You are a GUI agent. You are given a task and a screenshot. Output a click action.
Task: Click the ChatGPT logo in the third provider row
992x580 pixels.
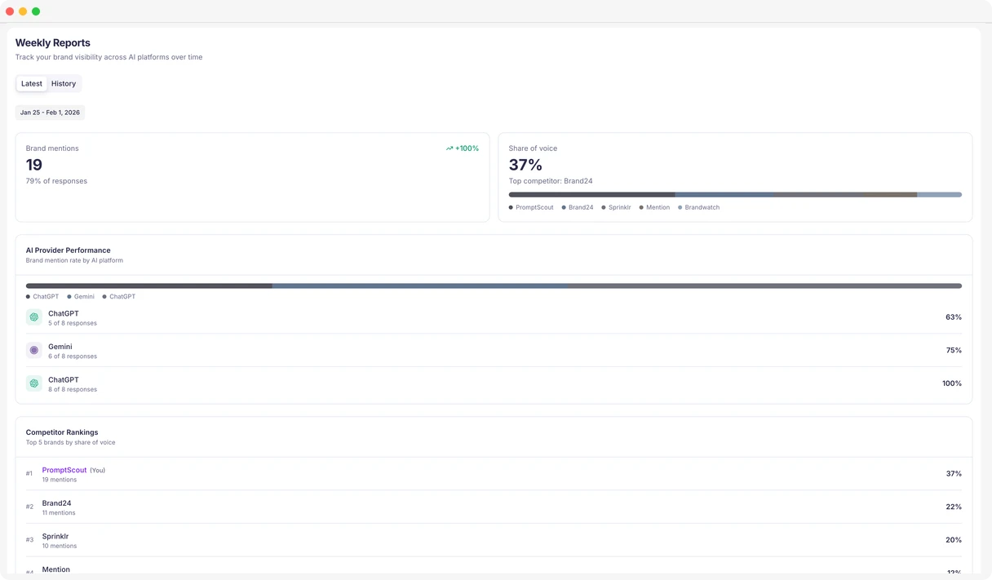point(33,383)
